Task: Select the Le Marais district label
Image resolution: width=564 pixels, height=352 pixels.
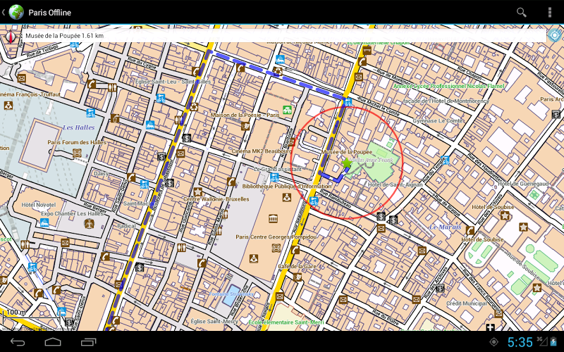Action: (x=445, y=227)
